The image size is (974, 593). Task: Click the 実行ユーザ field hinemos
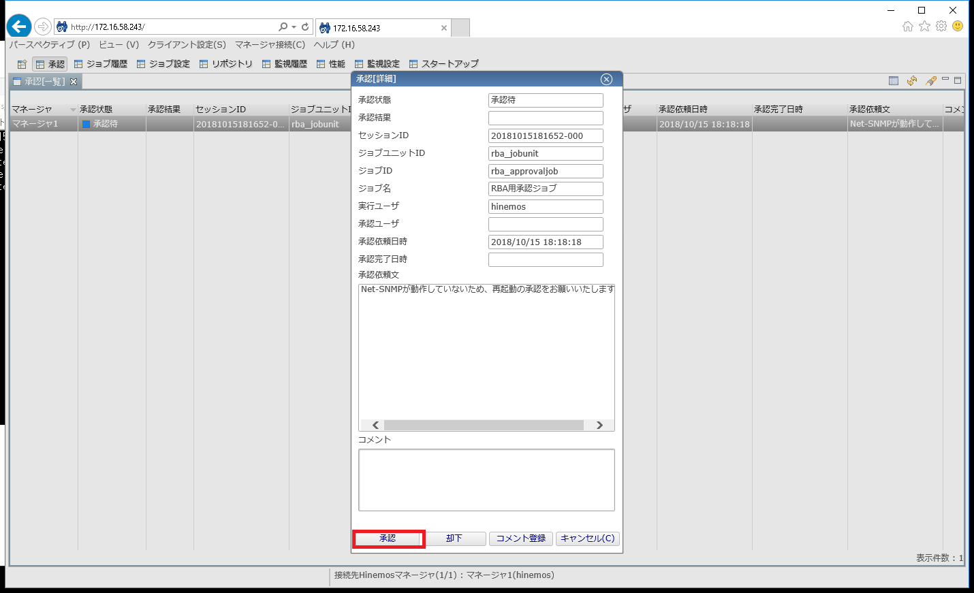point(546,206)
